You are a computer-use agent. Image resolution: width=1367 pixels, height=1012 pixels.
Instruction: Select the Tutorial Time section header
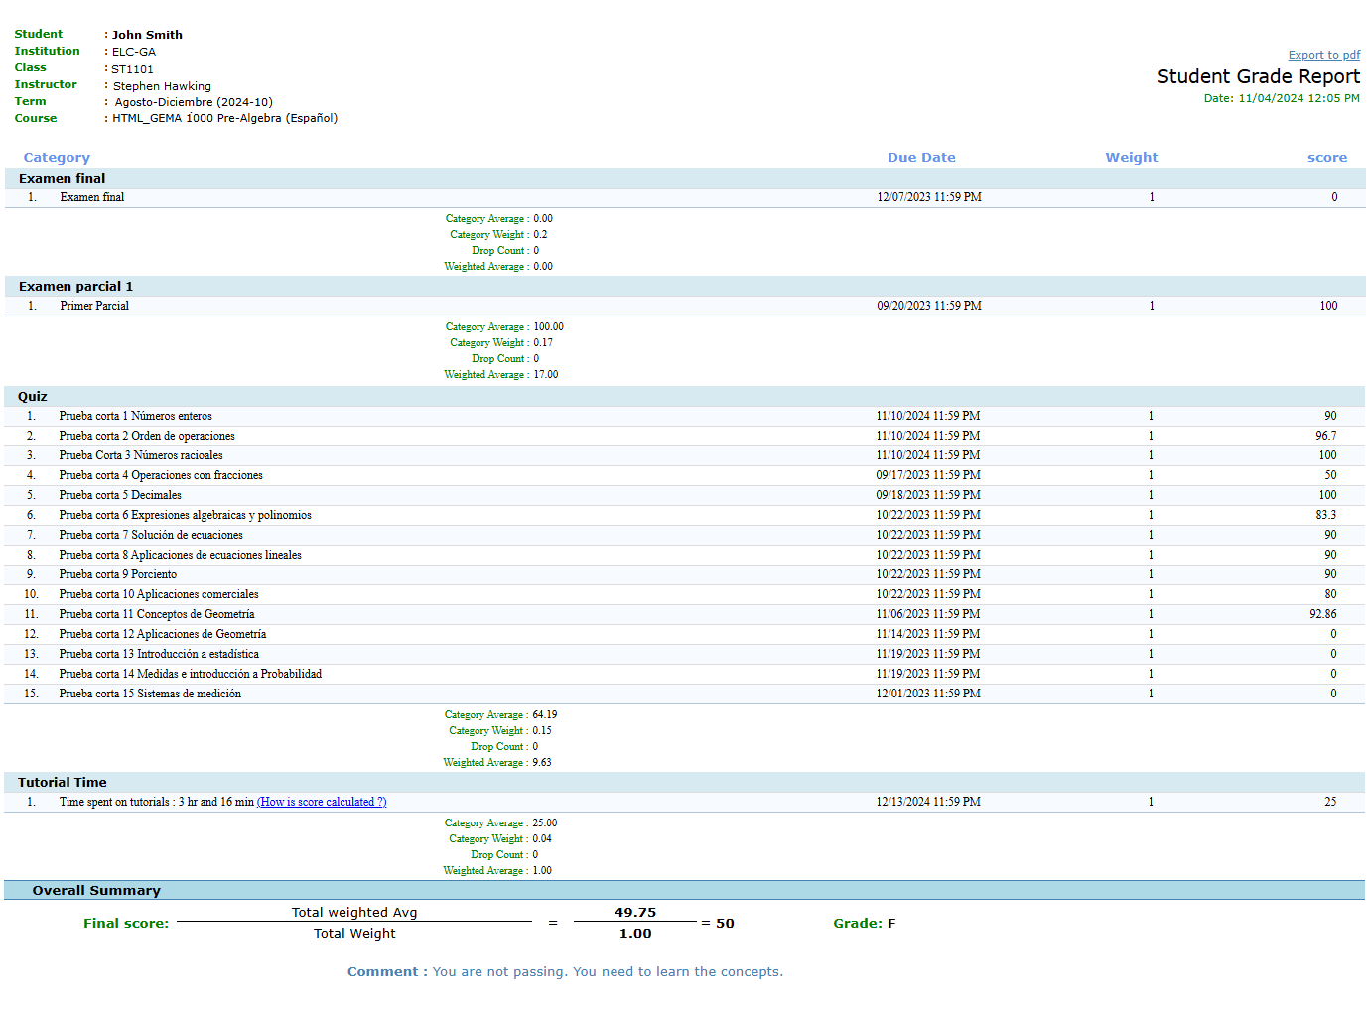[62, 783]
